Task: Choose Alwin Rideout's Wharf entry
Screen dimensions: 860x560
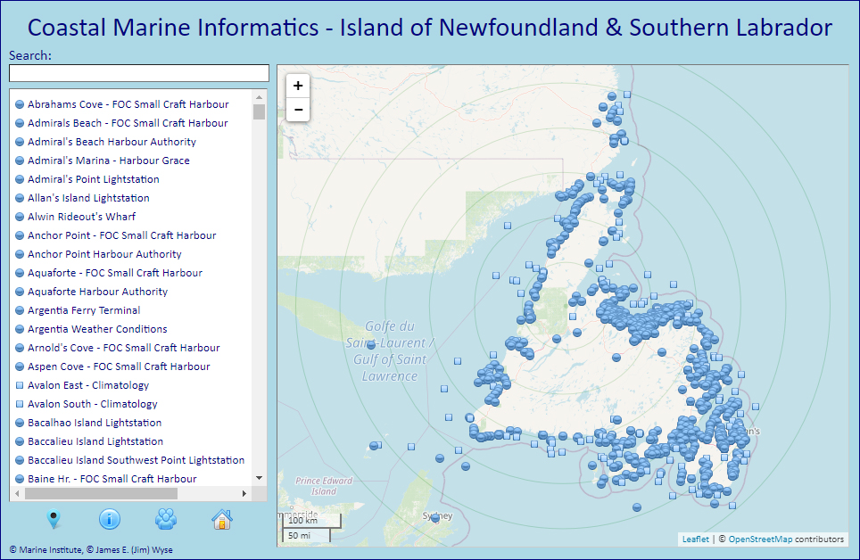Action: coord(81,217)
